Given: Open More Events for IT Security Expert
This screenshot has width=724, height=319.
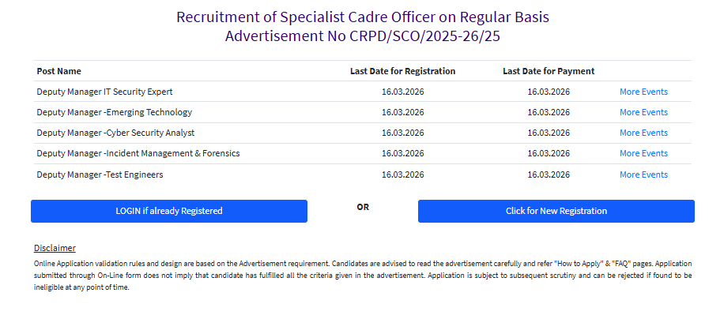Looking at the screenshot, I should 643,92.
